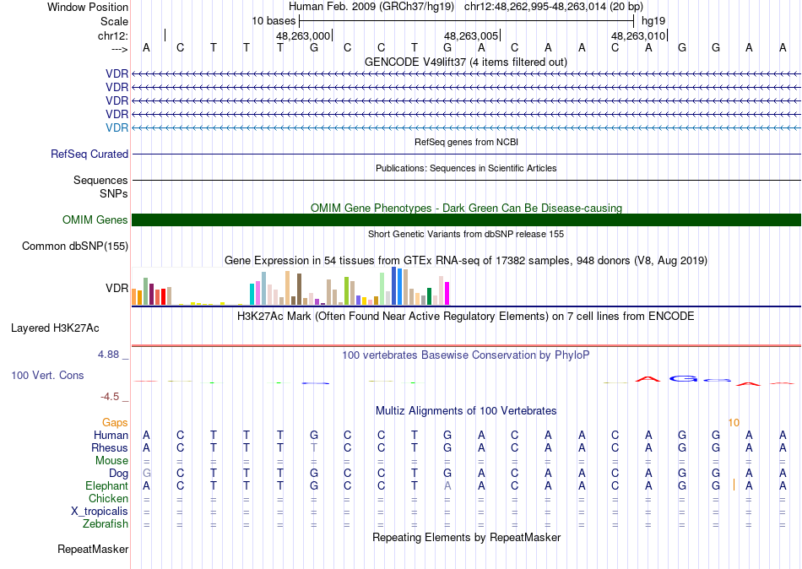Select the X_tropicalis alignment row label

(100, 512)
